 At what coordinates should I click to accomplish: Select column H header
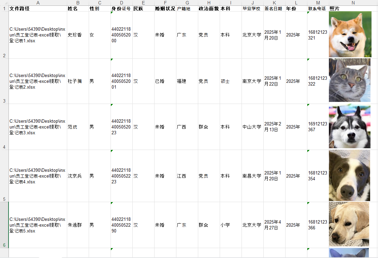[x=209, y=3]
